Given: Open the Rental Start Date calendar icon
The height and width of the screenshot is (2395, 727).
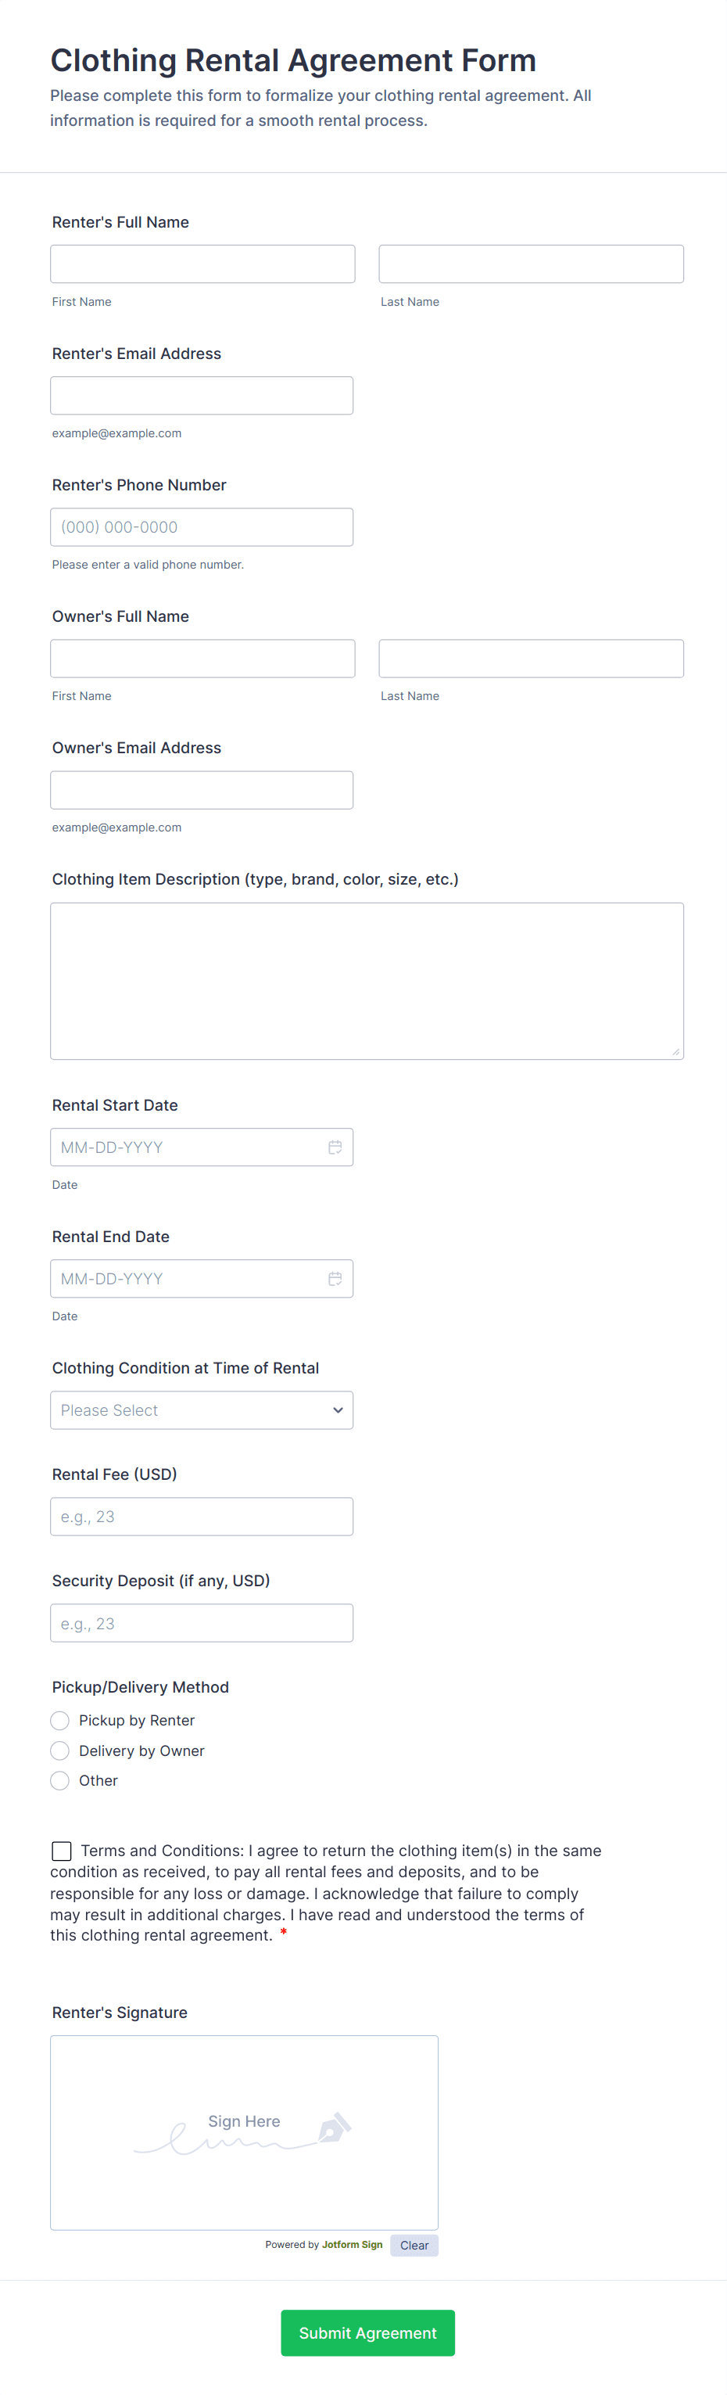Looking at the screenshot, I should (x=335, y=1147).
